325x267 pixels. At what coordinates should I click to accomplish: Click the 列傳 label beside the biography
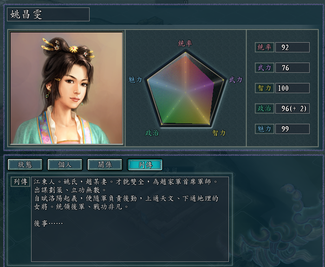20,182
